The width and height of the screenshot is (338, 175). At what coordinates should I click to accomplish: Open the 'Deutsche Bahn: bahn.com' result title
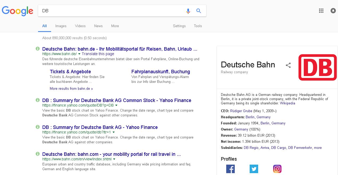click(x=112, y=154)
